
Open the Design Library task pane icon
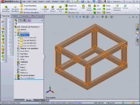[137, 29]
